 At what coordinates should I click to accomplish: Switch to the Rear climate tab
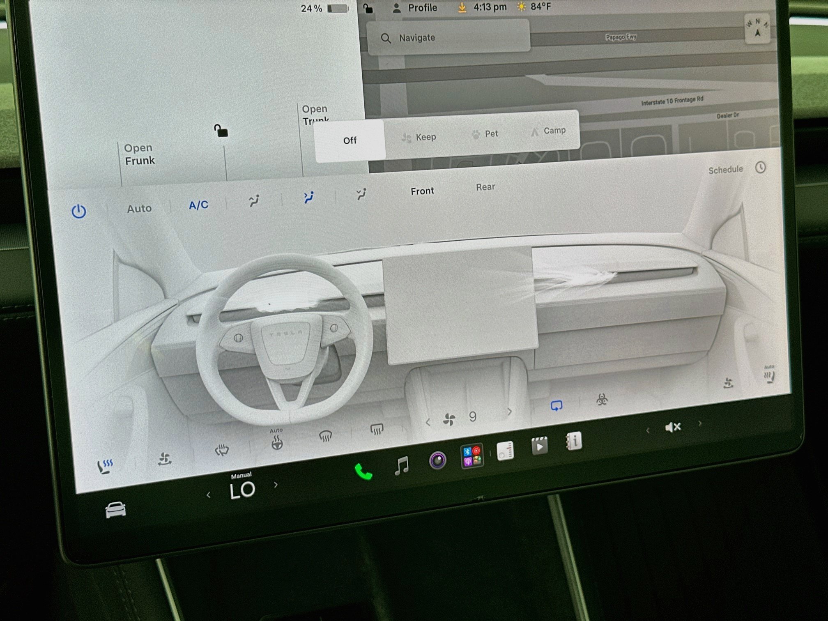pos(485,187)
